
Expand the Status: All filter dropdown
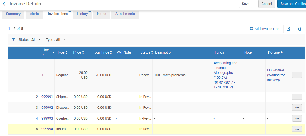coord(30,39)
